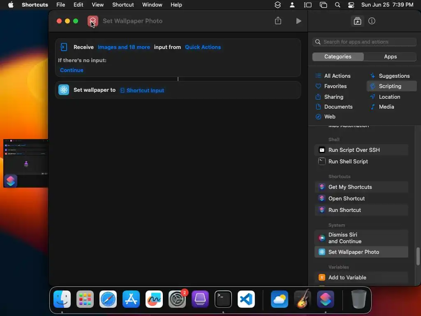Change the Continue no-input behavior
Screen dimensions: 421x316
pyautogui.click(x=72, y=70)
